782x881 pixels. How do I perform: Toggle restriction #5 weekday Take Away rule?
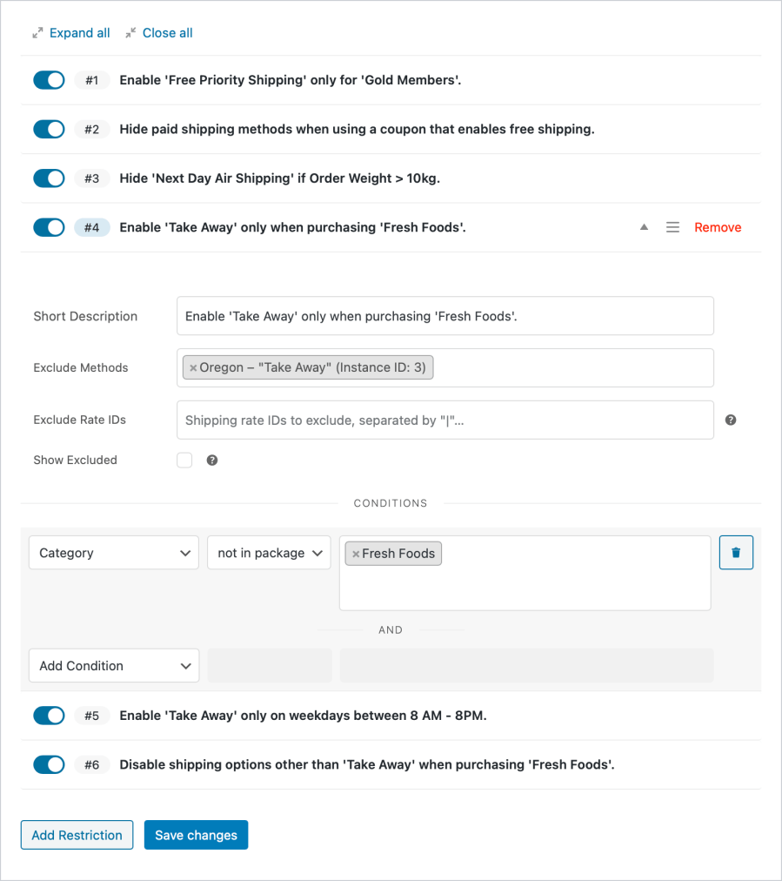(49, 715)
